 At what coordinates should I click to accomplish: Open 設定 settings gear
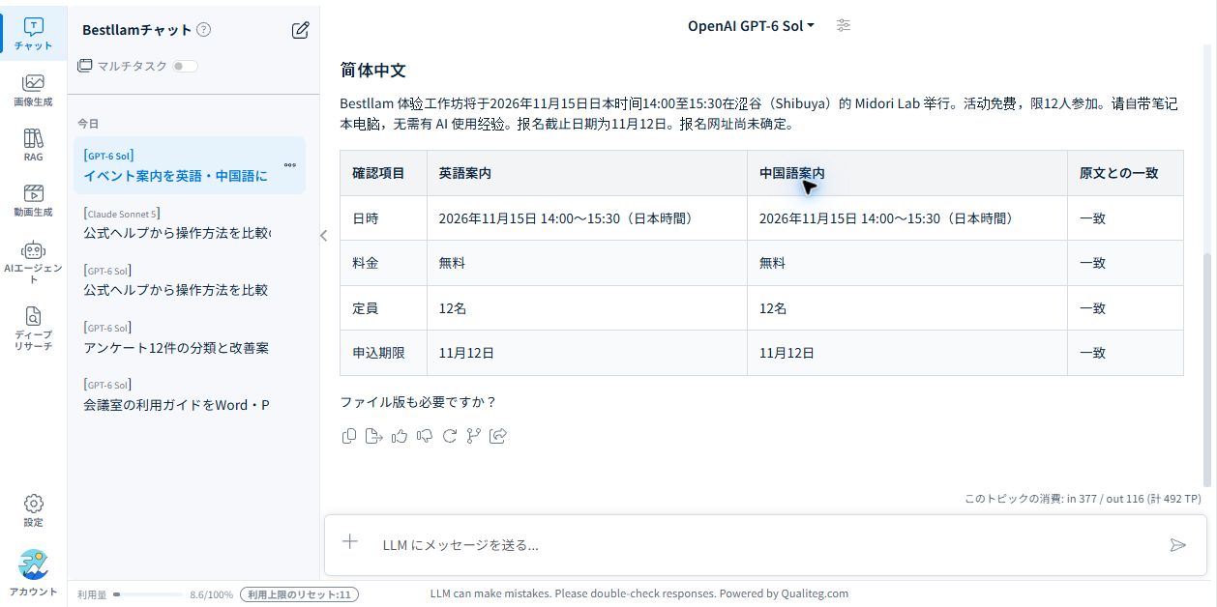(x=33, y=510)
